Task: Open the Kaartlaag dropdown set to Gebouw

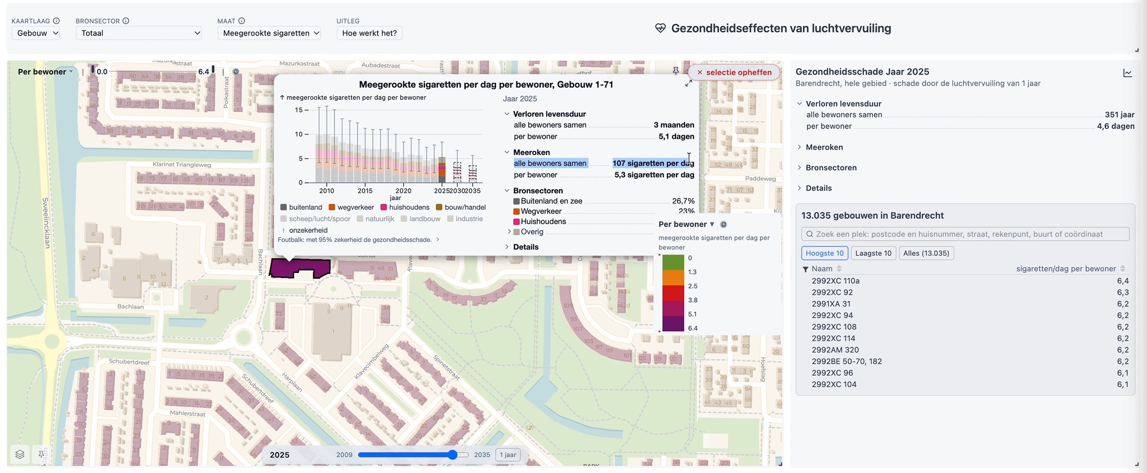Action: pos(36,33)
